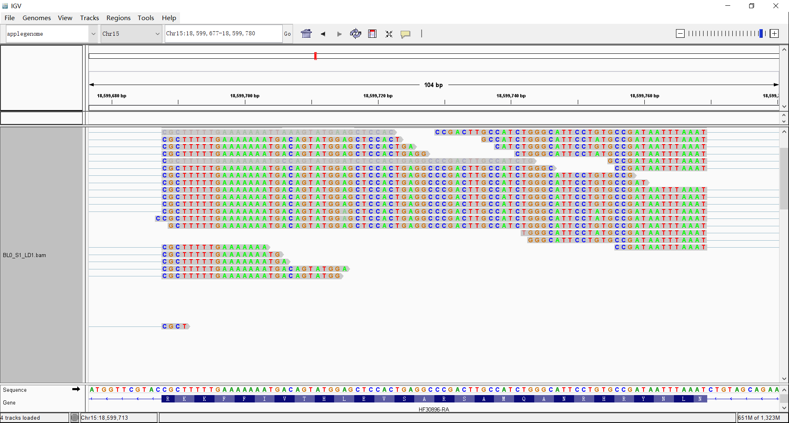This screenshot has width=789, height=423.
Task: Open the Regions menu
Action: (x=118, y=18)
